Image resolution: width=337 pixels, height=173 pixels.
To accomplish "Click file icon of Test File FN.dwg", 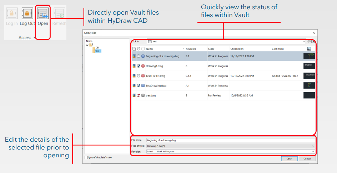I will point(134,76).
